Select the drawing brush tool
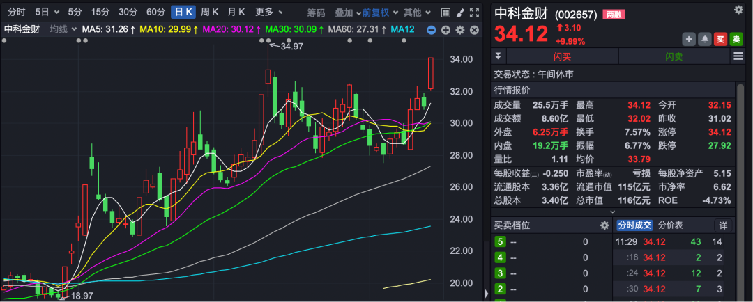 point(460,12)
